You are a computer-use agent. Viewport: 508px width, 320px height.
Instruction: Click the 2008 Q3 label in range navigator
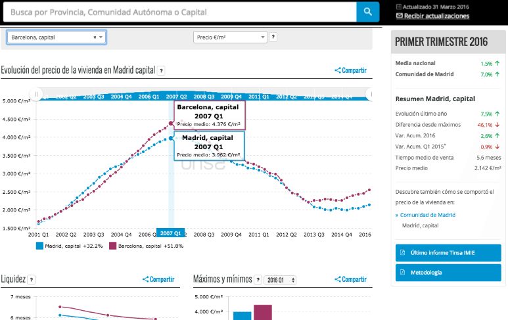(204, 97)
